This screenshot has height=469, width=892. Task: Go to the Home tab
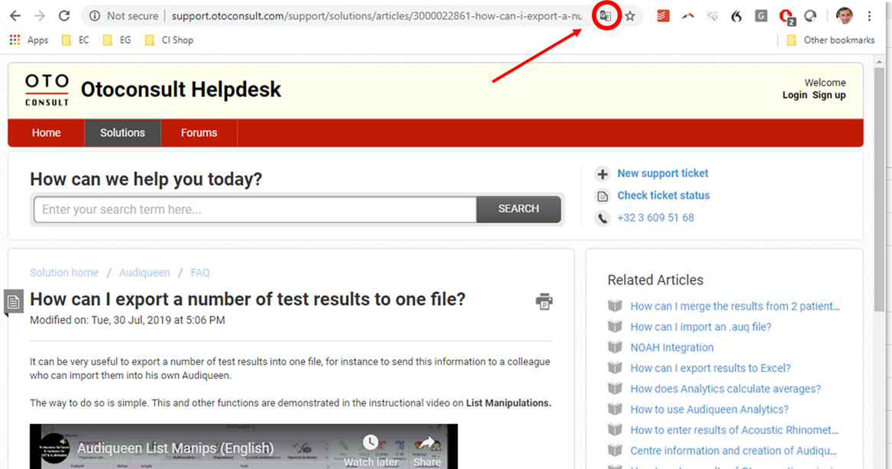[x=46, y=133]
